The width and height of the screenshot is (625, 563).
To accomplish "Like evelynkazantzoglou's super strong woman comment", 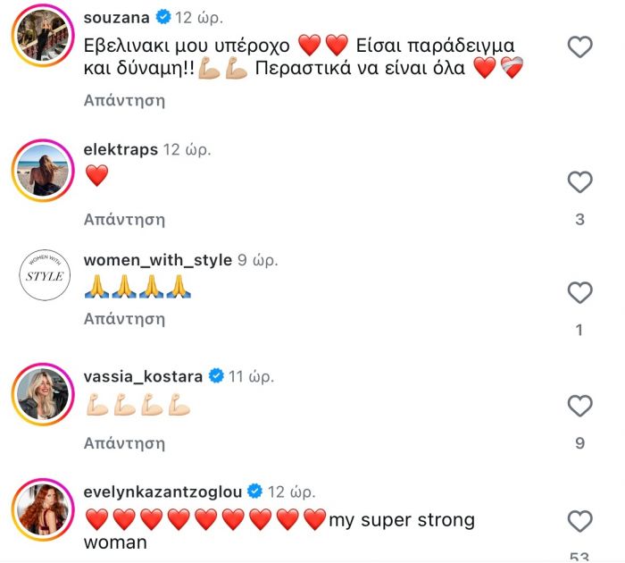I will 580,521.
